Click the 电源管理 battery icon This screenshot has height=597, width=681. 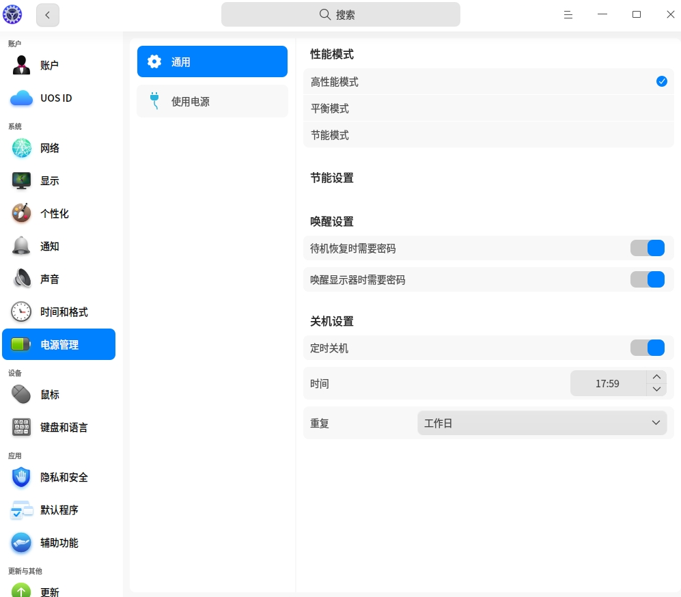pyautogui.click(x=20, y=344)
